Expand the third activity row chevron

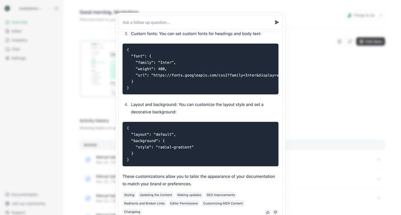[x=378, y=198]
